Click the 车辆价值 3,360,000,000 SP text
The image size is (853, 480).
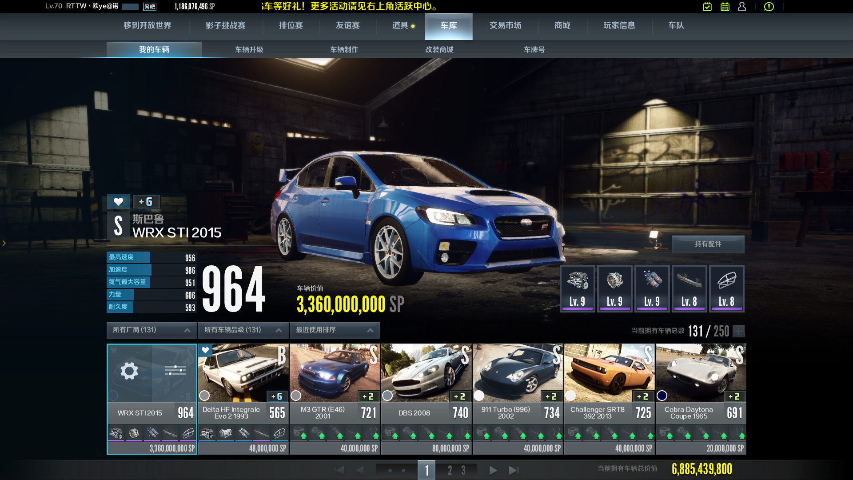(351, 304)
